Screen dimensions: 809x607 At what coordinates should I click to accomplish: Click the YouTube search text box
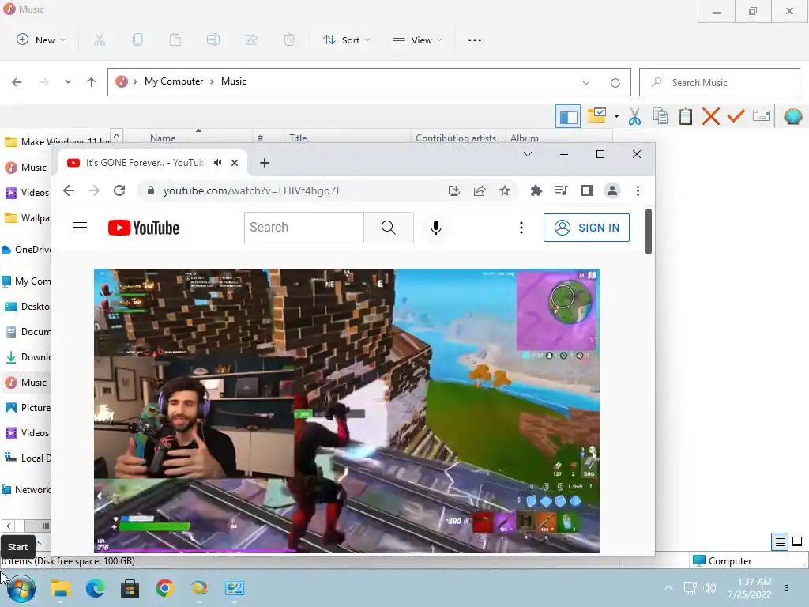click(x=304, y=228)
